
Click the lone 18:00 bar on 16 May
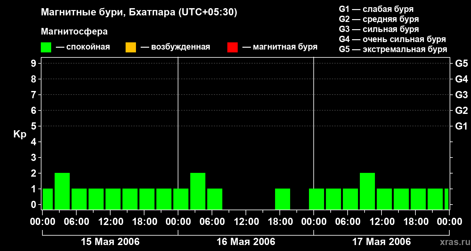click(283, 199)
